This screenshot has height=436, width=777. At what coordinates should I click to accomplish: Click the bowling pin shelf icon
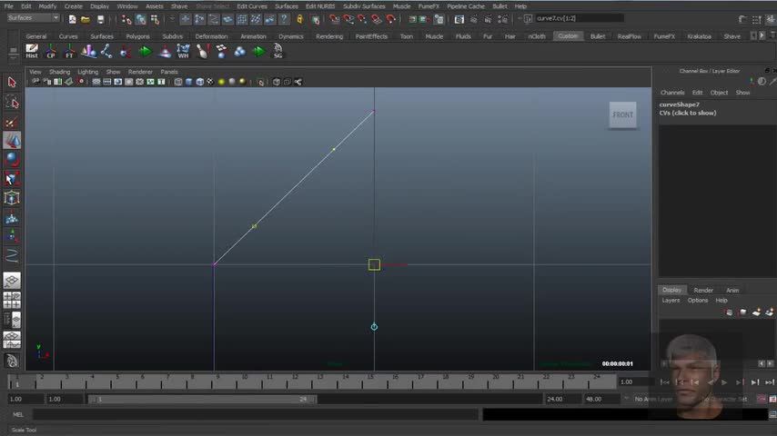202,52
